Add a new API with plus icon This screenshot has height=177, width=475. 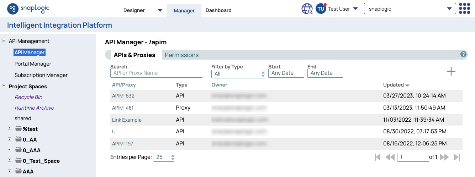(x=451, y=71)
